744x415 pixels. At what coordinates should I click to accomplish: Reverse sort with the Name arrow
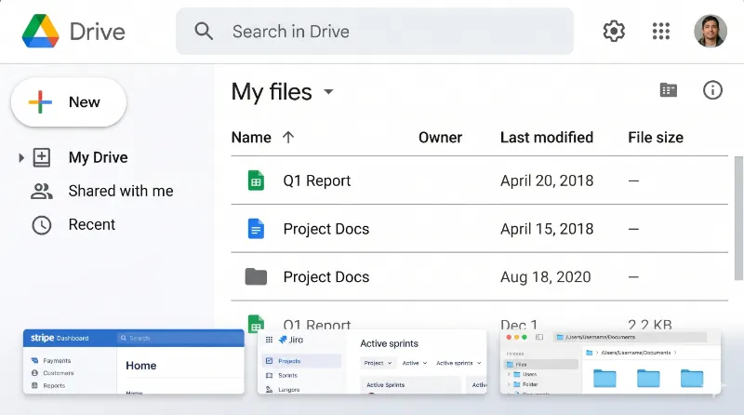[288, 138]
